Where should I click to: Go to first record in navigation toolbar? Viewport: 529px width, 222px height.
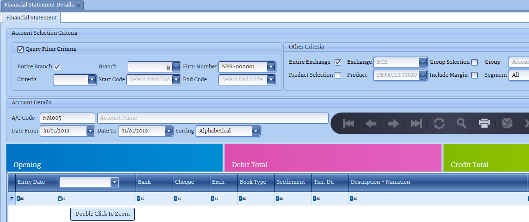348,123
